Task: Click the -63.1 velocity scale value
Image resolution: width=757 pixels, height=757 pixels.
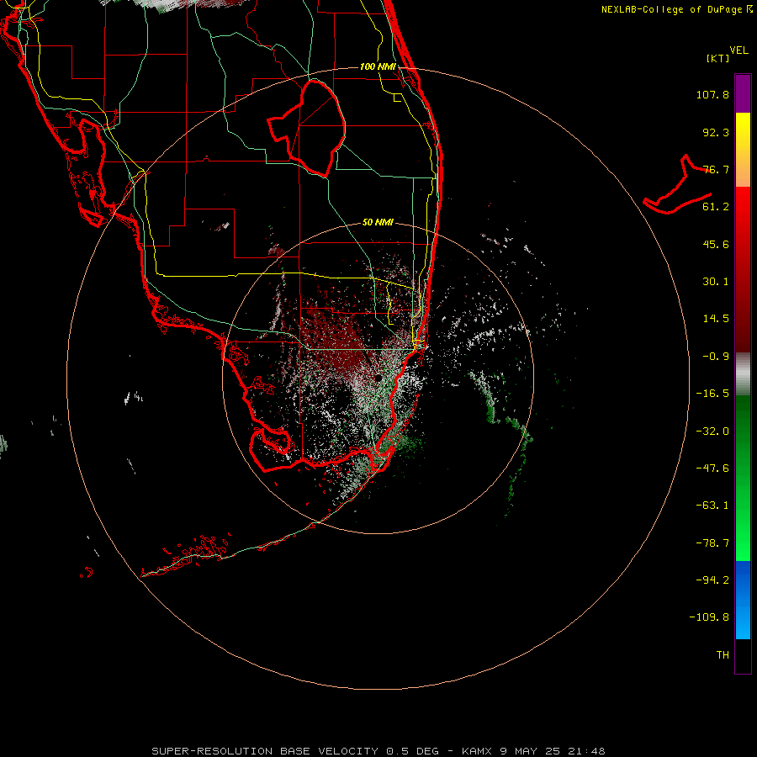Action: (x=712, y=506)
